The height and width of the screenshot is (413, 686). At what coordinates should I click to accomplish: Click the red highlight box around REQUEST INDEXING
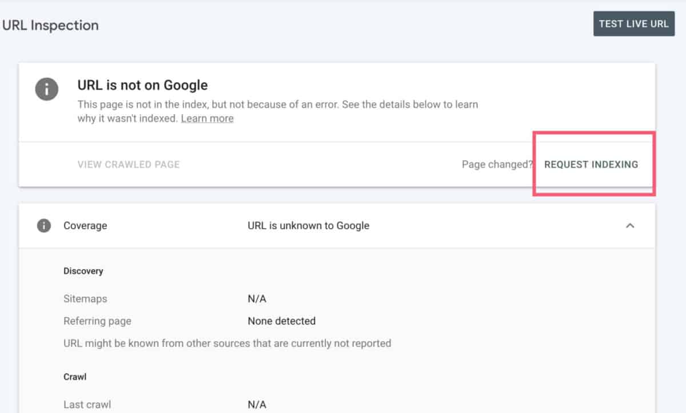coord(594,135)
